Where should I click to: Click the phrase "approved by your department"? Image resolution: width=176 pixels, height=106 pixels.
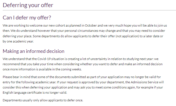click(x=103, y=82)
